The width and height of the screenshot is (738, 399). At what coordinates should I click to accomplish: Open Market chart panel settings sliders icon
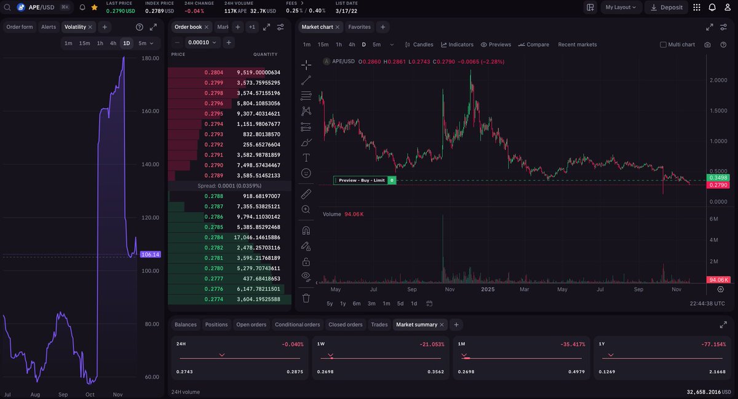coord(724,27)
